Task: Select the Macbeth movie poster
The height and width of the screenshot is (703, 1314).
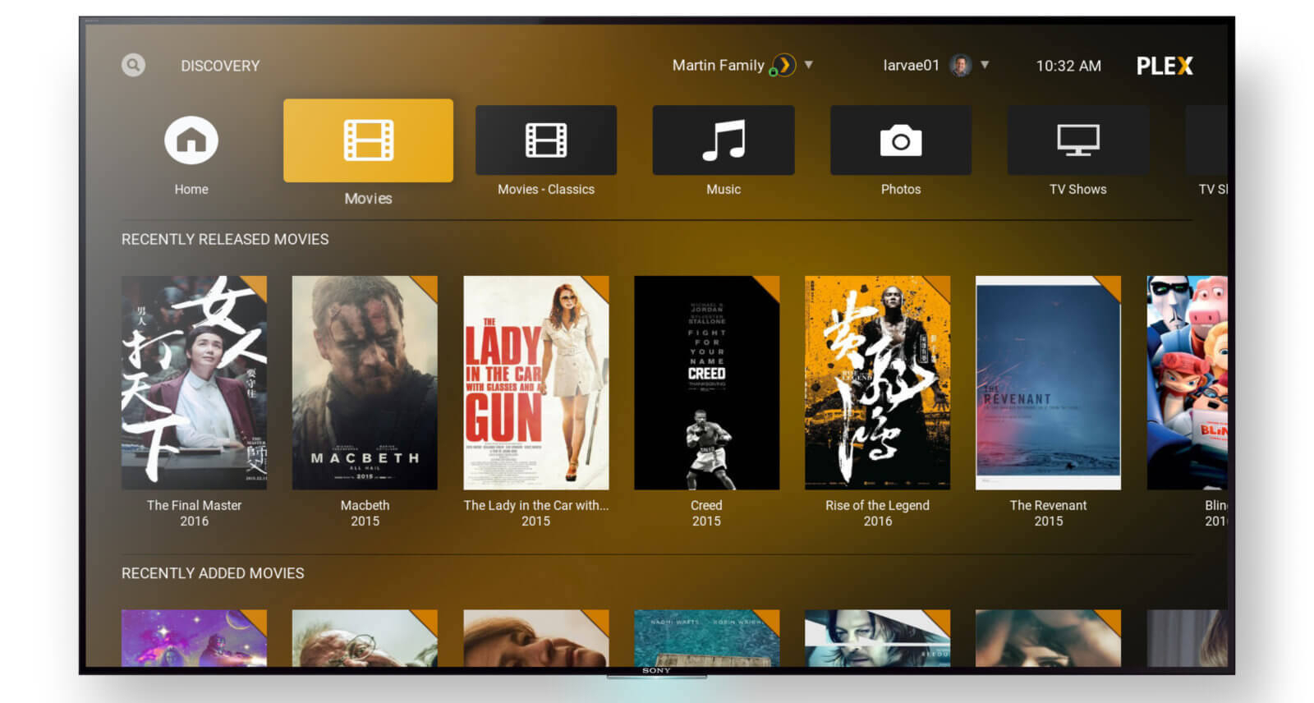Action: point(365,383)
